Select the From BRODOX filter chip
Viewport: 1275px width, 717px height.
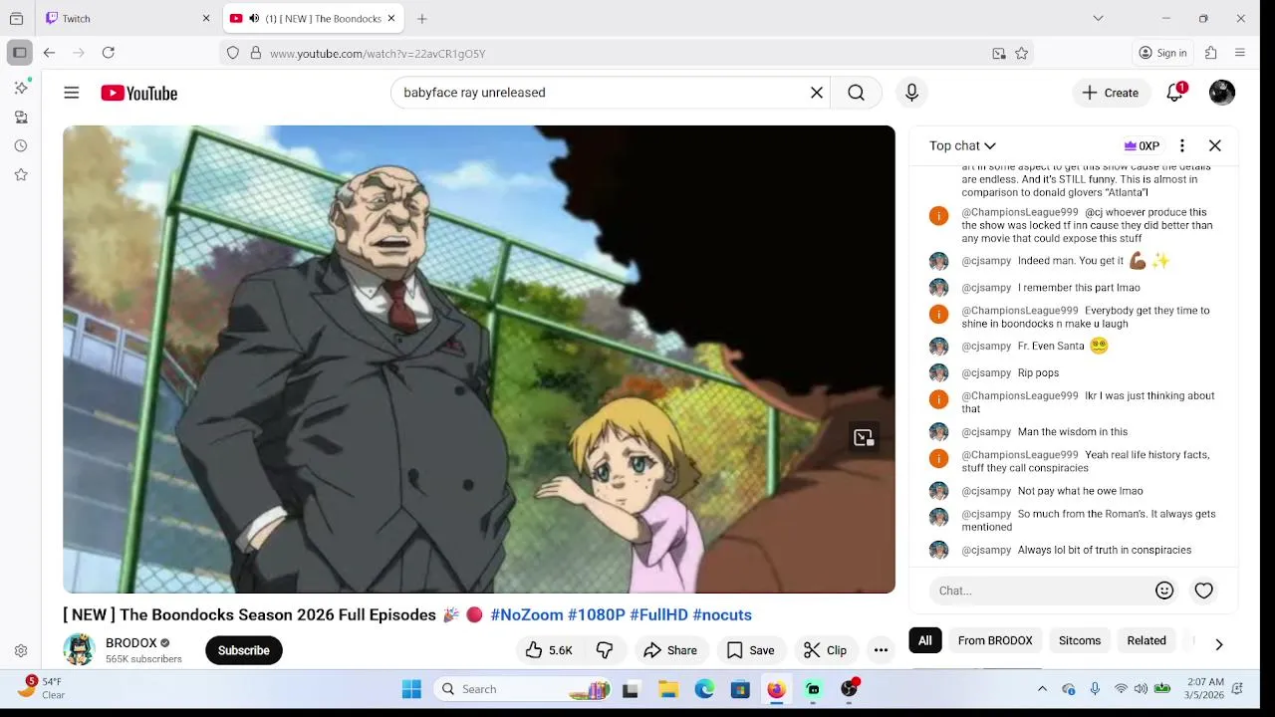click(995, 640)
